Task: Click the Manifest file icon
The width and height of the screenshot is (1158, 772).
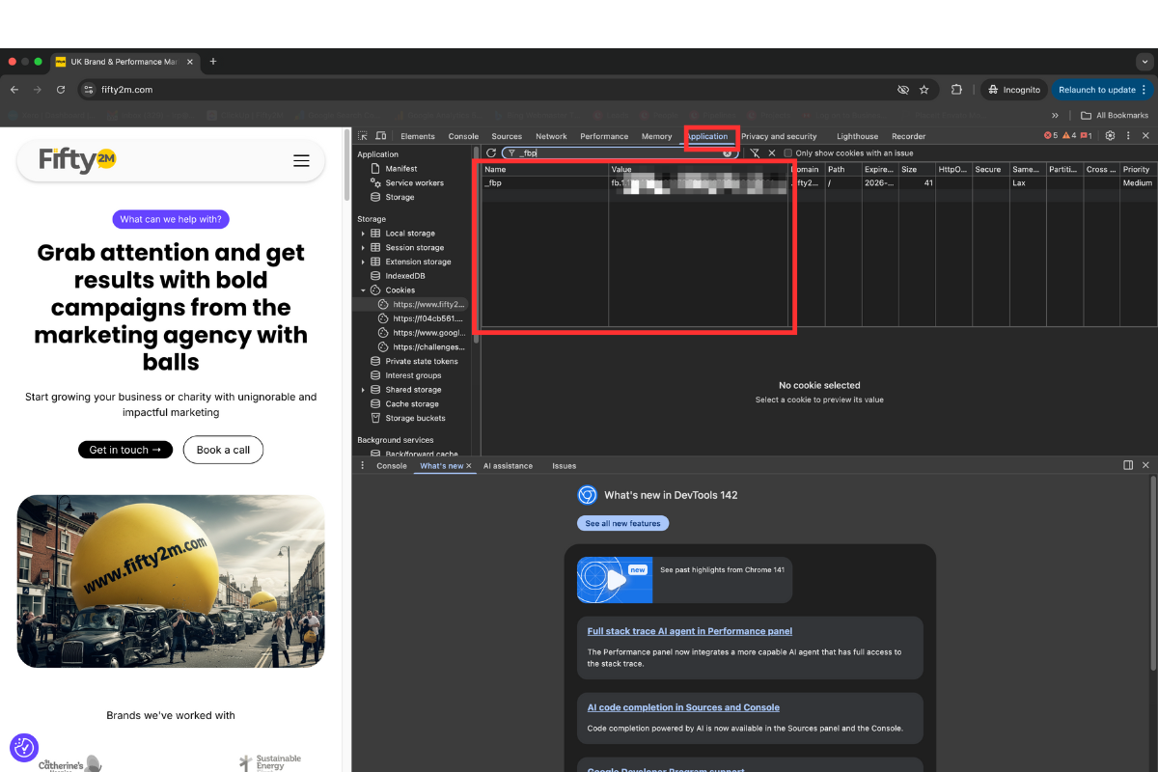Action: 375,169
